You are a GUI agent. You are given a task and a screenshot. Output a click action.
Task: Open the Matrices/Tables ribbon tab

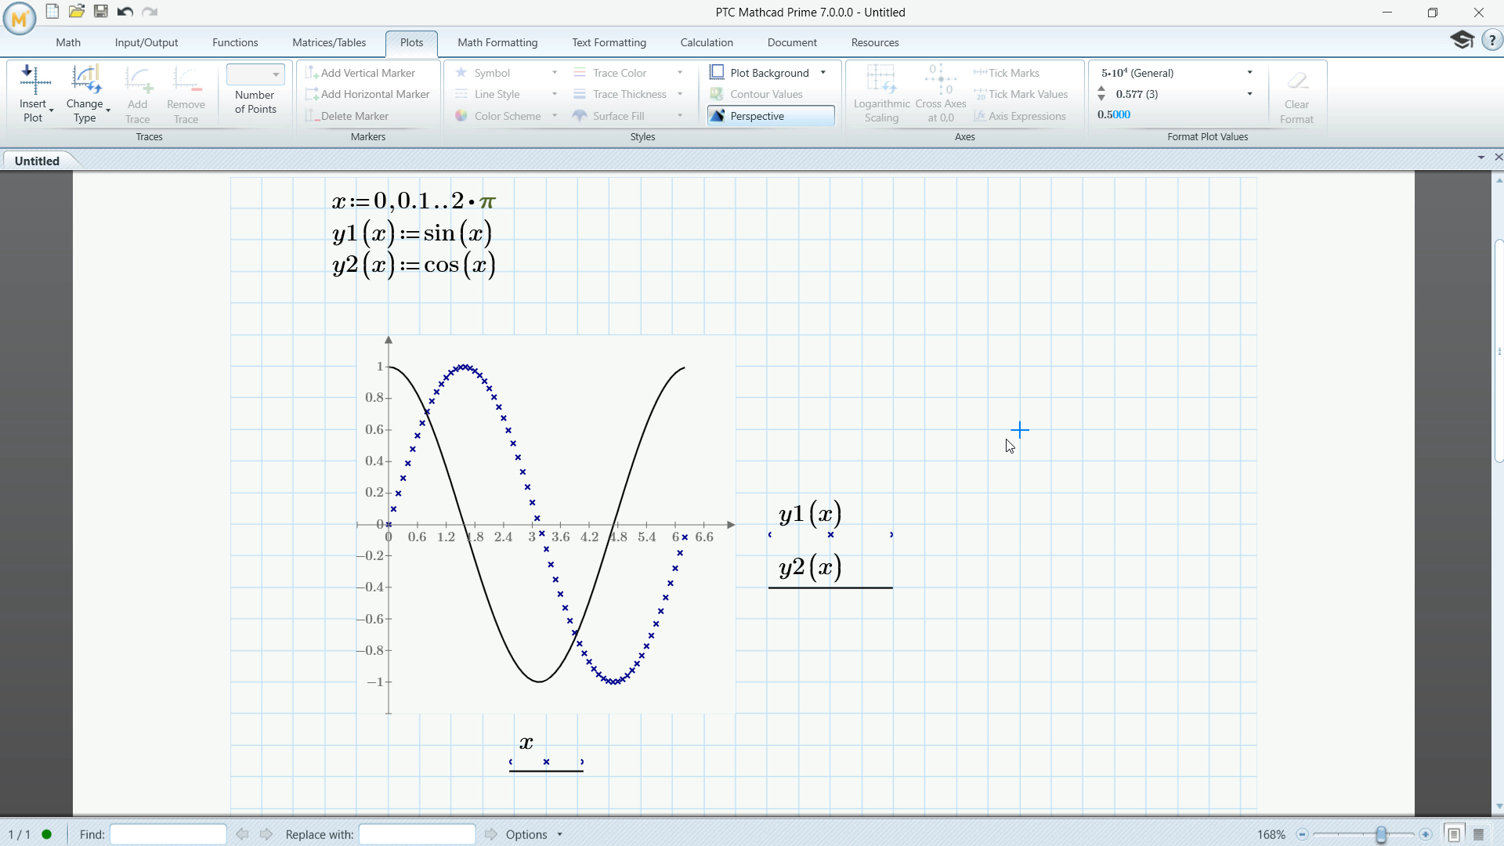pos(329,43)
